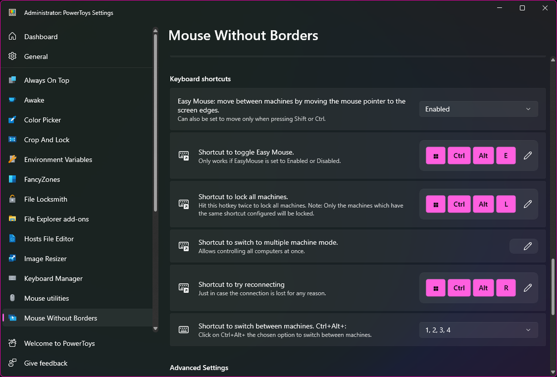Click the Keyboard Manager icon

click(x=13, y=279)
